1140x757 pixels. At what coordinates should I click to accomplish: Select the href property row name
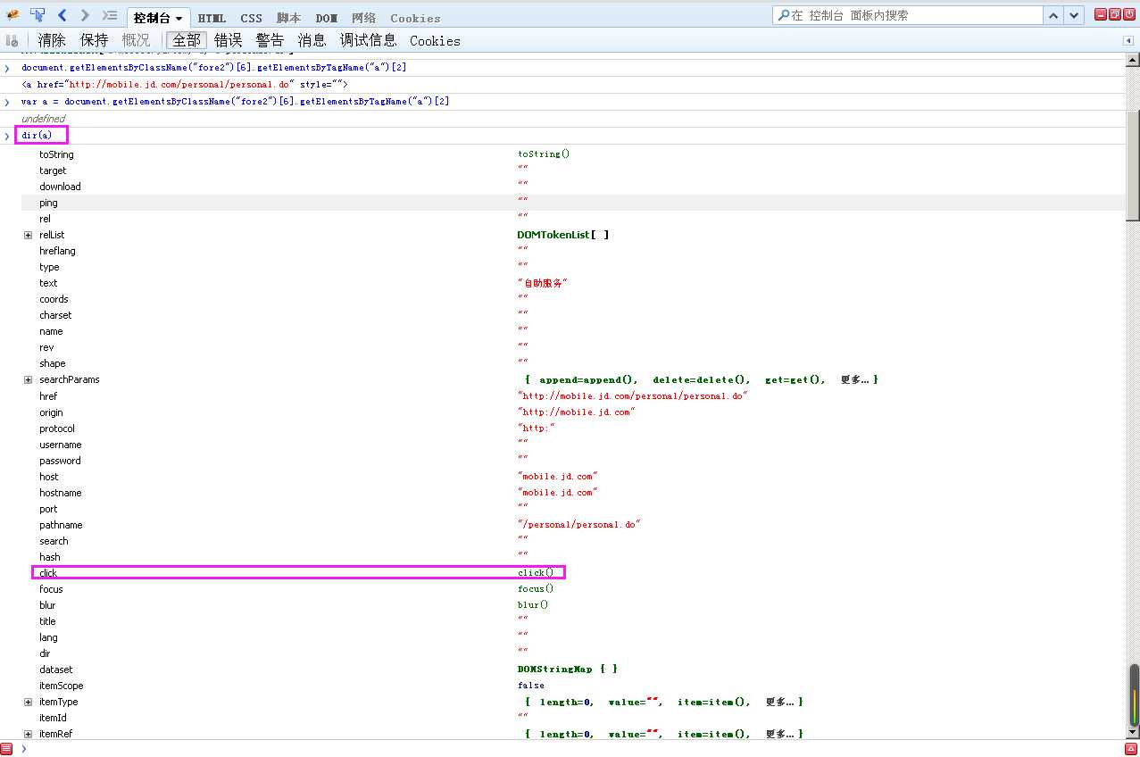(x=48, y=396)
